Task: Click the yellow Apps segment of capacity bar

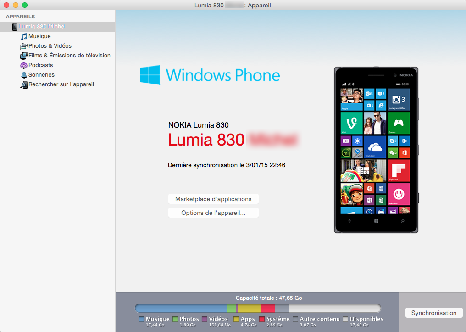Action: click(x=249, y=308)
